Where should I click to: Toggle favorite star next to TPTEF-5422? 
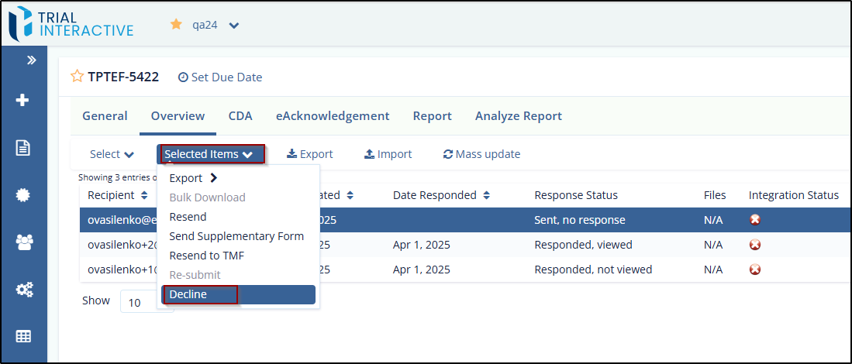[77, 77]
